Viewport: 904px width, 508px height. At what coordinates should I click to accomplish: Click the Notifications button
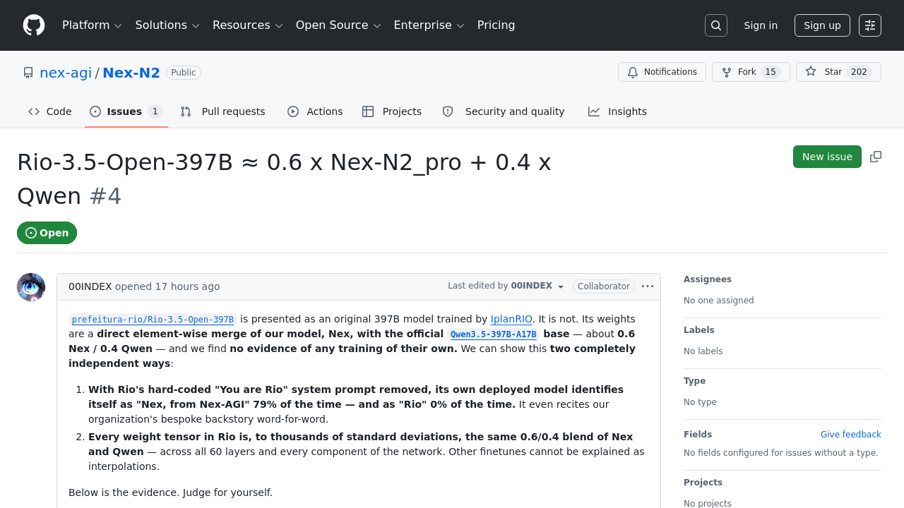[662, 72]
